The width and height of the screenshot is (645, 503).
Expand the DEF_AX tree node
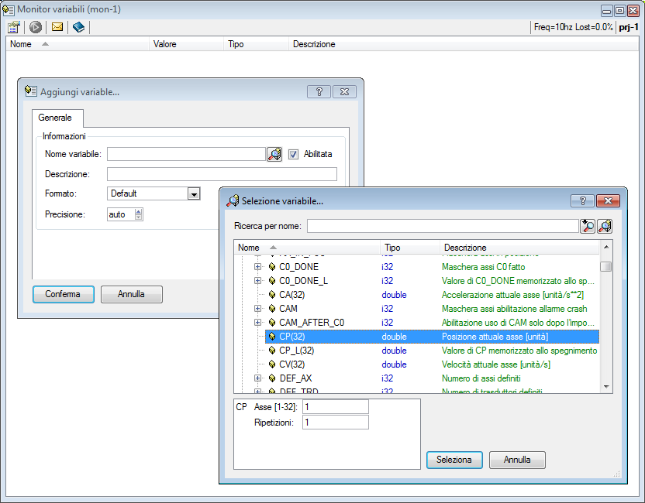pos(257,378)
